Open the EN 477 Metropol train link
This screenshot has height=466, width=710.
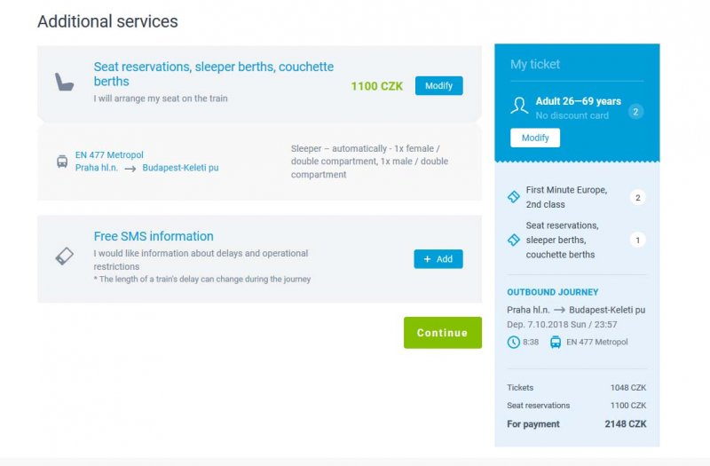[109, 154]
